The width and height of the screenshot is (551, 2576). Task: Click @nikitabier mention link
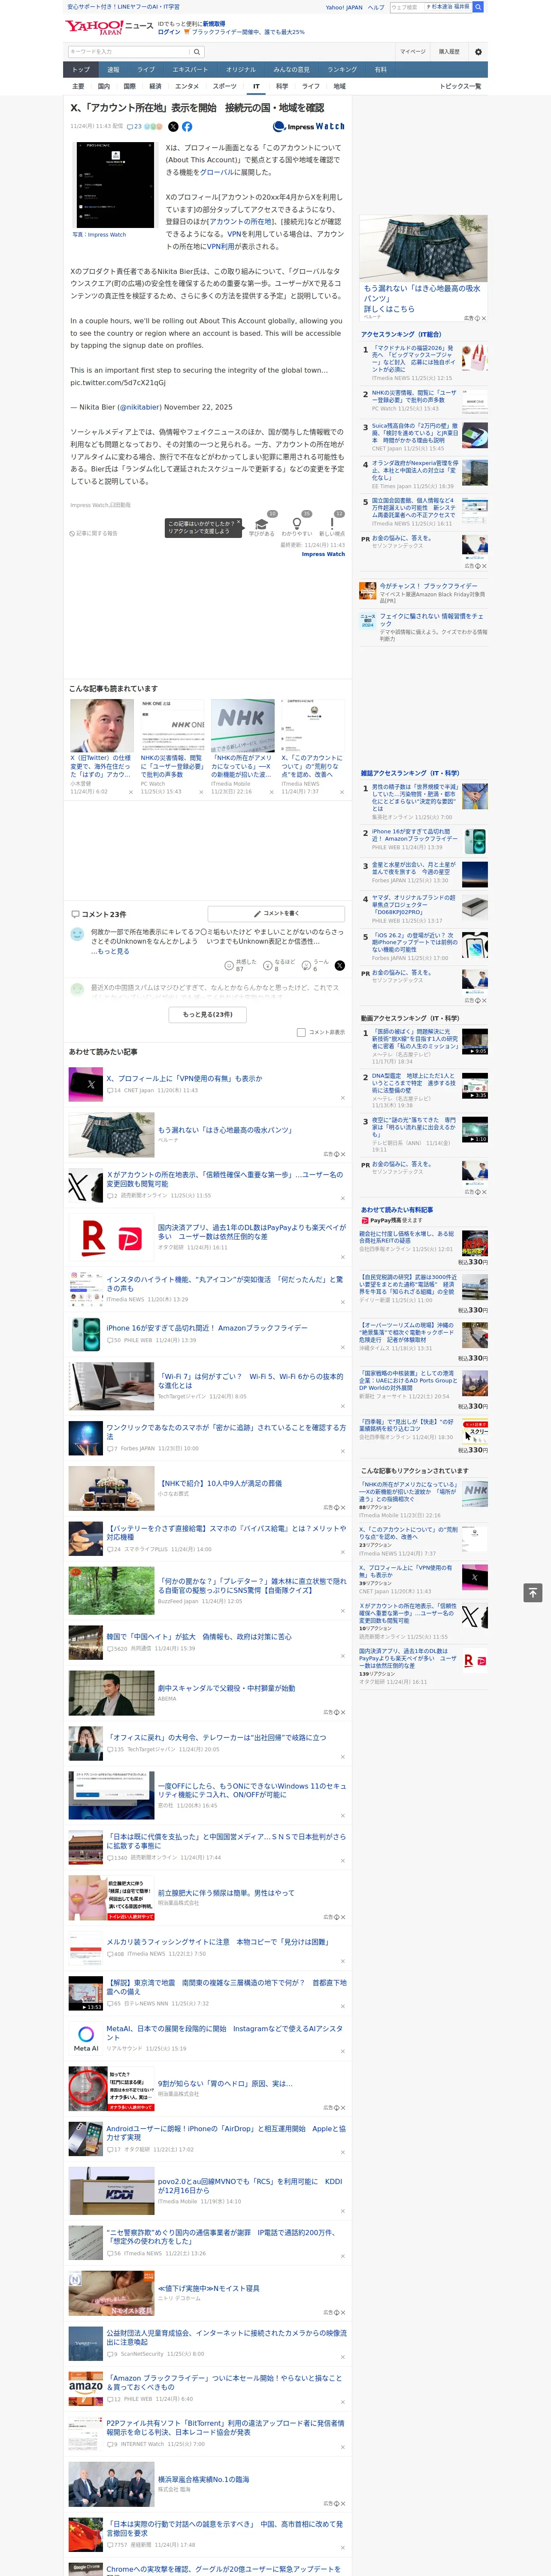click(x=139, y=407)
